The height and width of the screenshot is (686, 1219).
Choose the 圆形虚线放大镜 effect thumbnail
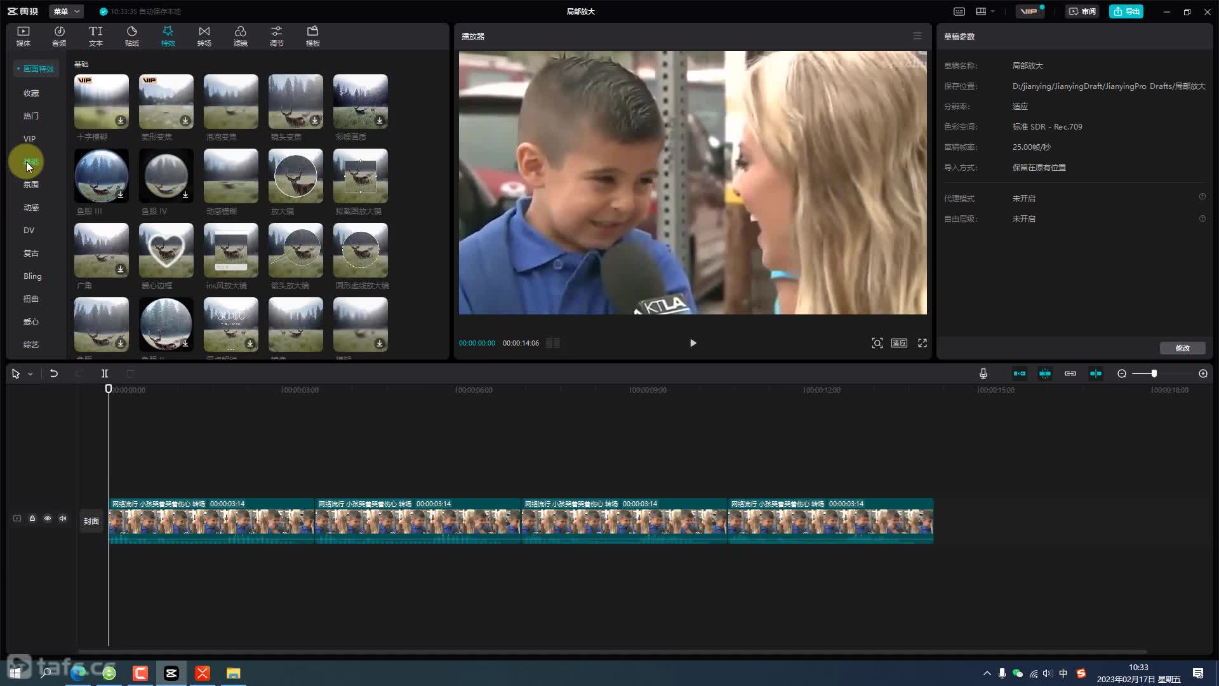pyautogui.click(x=361, y=250)
